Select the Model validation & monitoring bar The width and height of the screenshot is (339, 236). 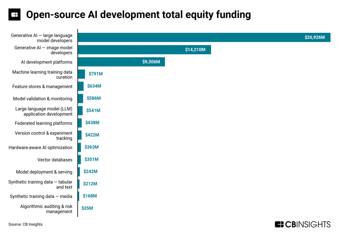click(81, 98)
